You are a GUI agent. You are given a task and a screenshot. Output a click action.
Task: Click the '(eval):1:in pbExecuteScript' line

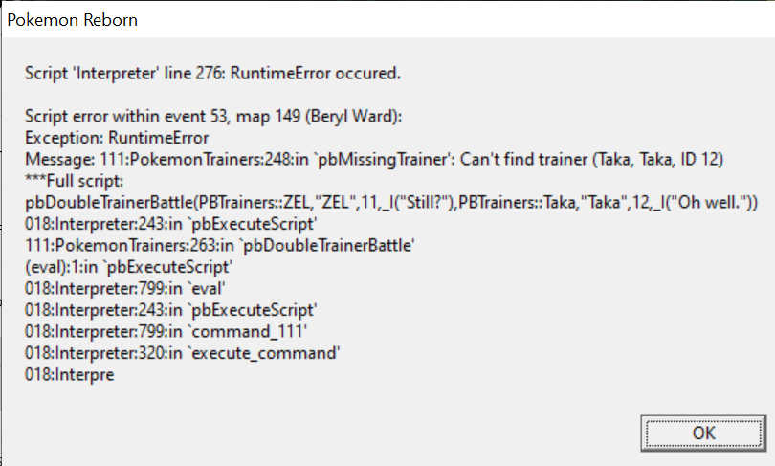pos(128,267)
